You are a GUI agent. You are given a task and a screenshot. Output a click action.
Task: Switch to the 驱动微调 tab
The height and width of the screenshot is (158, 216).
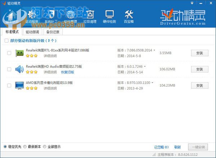tap(32, 32)
